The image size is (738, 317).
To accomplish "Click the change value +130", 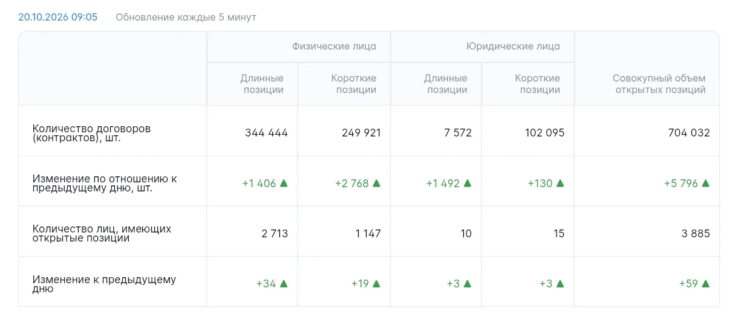I will (x=540, y=183).
